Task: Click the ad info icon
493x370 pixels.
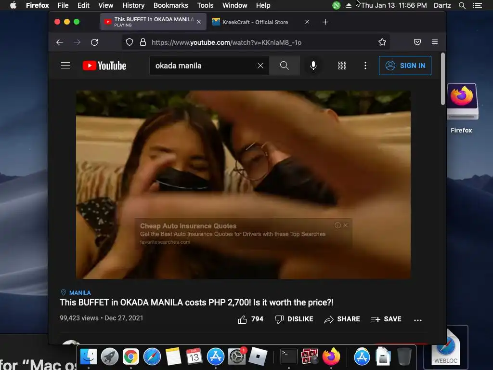Action: (337, 225)
